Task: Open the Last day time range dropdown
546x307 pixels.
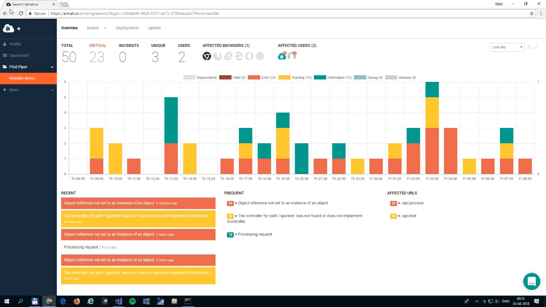Action: [x=507, y=47]
